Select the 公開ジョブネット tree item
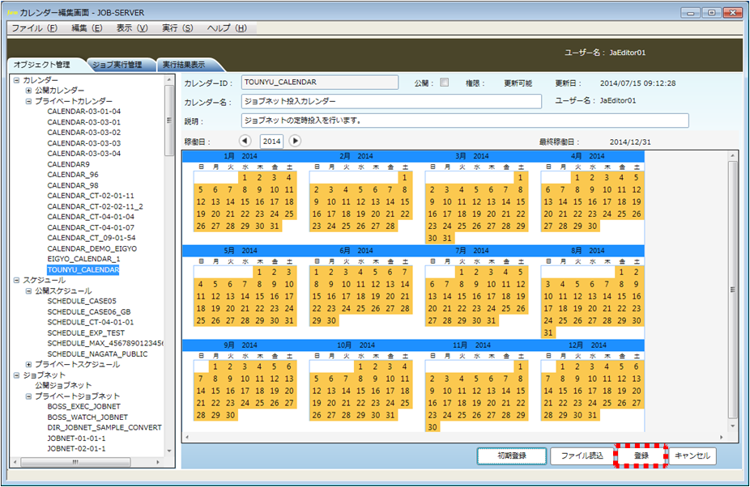 [x=63, y=385]
